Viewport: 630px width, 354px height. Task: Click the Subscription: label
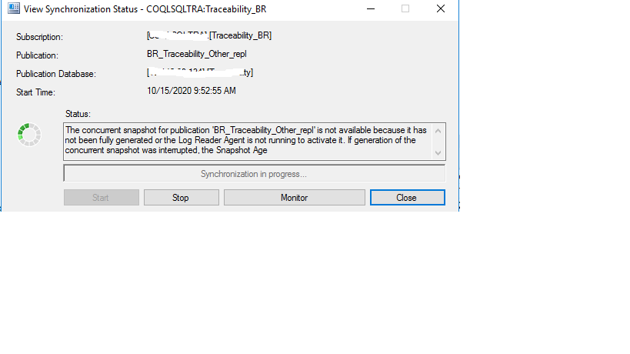point(39,37)
